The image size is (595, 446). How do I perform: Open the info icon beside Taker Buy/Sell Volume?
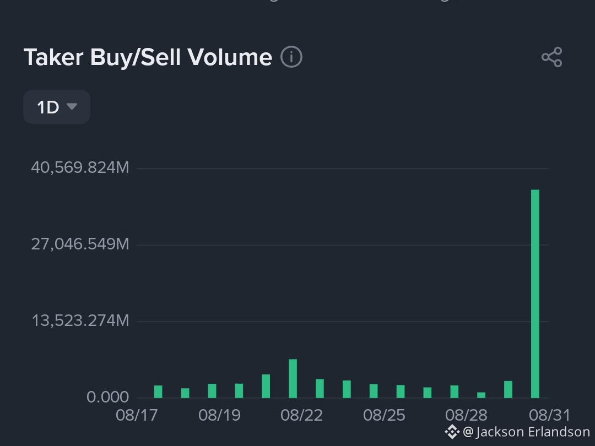point(291,57)
